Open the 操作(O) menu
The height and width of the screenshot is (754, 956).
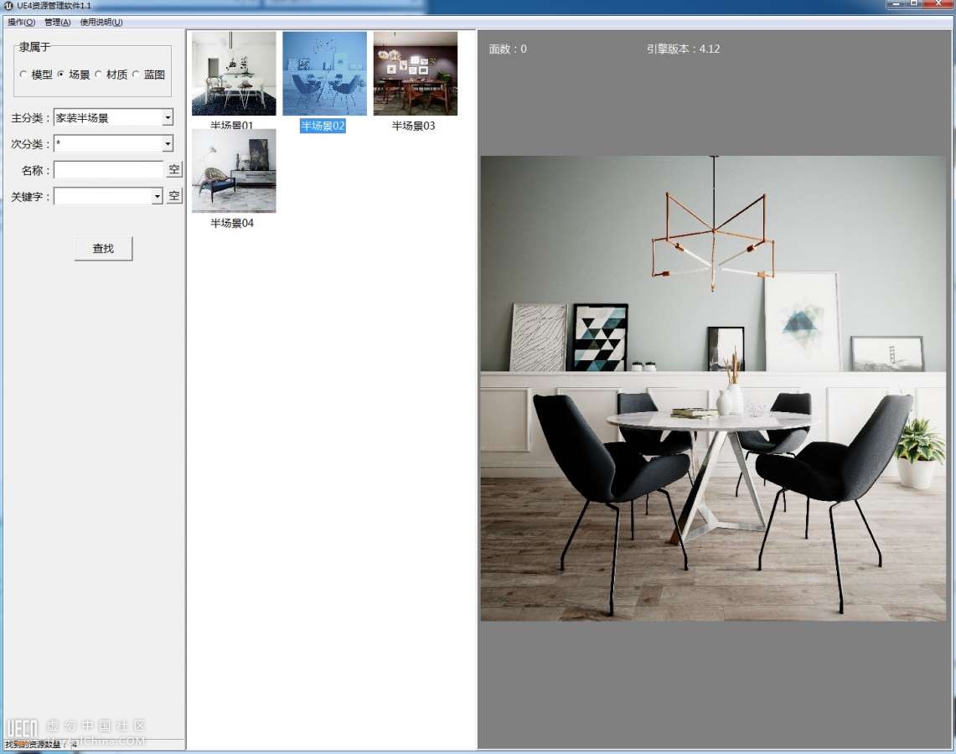pos(21,22)
